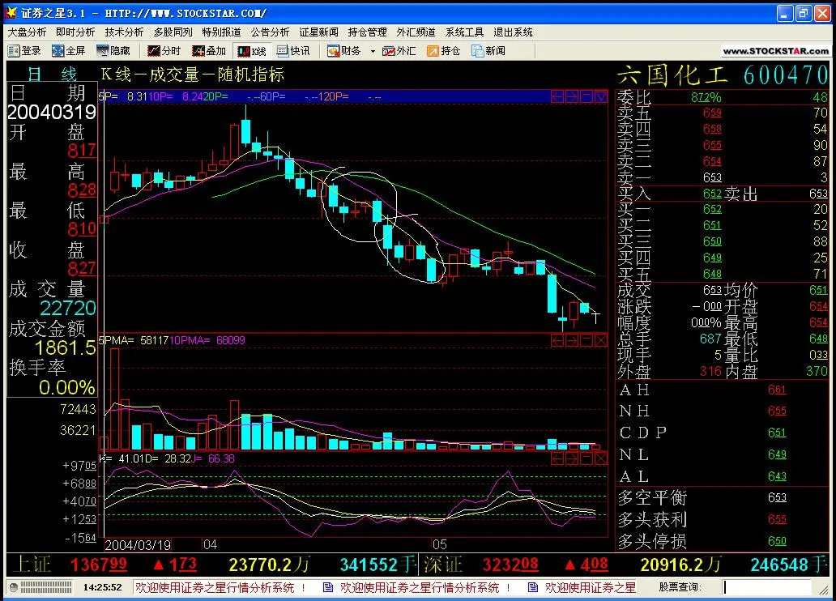Viewport: 836px width, 601px height.
Task: Open the 持仓管理 menu
Action: [x=367, y=32]
